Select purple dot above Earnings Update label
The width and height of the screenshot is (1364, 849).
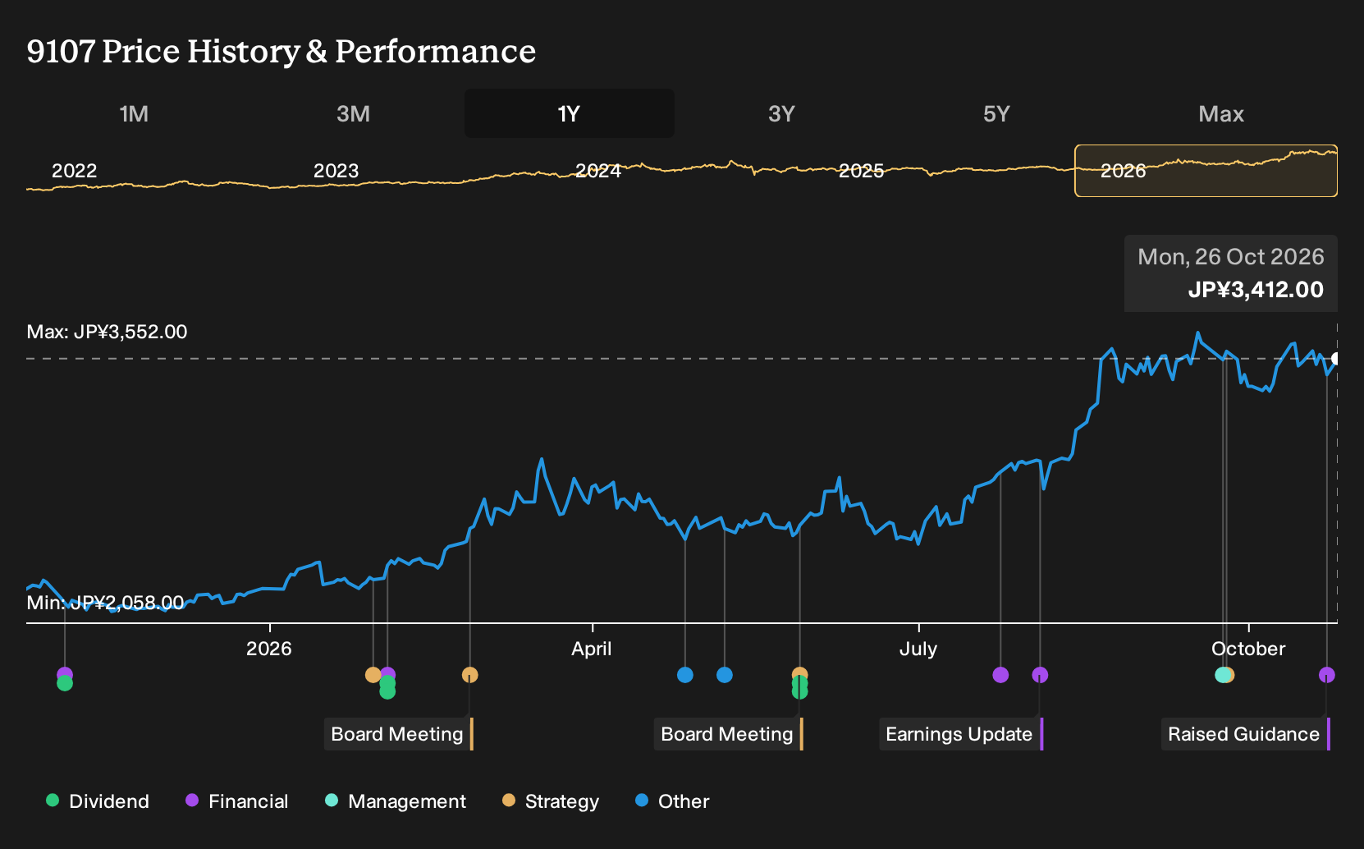coord(1040,675)
